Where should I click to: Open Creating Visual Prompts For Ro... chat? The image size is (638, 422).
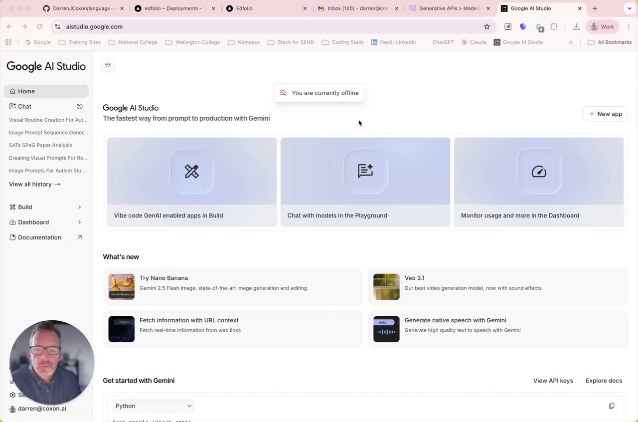pyautogui.click(x=48, y=158)
